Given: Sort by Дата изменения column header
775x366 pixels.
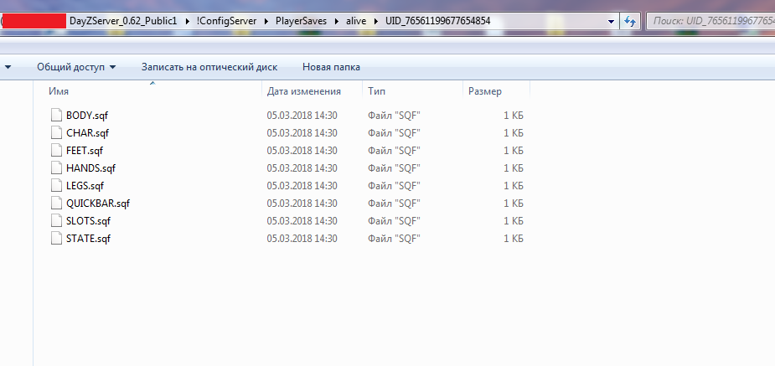Looking at the screenshot, I should pyautogui.click(x=304, y=91).
